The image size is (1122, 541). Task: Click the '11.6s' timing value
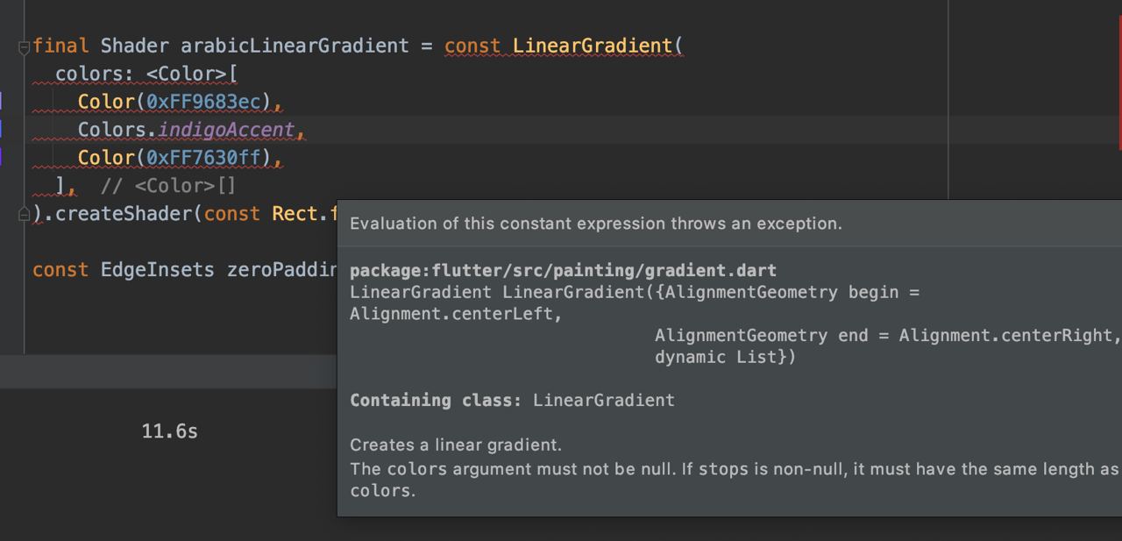click(170, 431)
